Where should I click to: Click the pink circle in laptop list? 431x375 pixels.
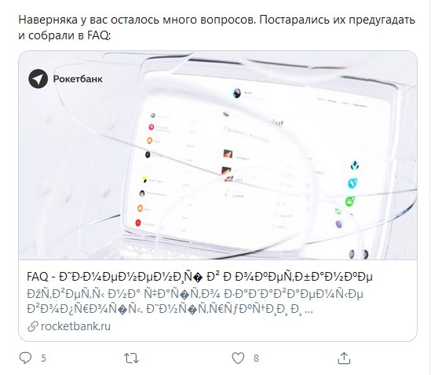(x=152, y=127)
